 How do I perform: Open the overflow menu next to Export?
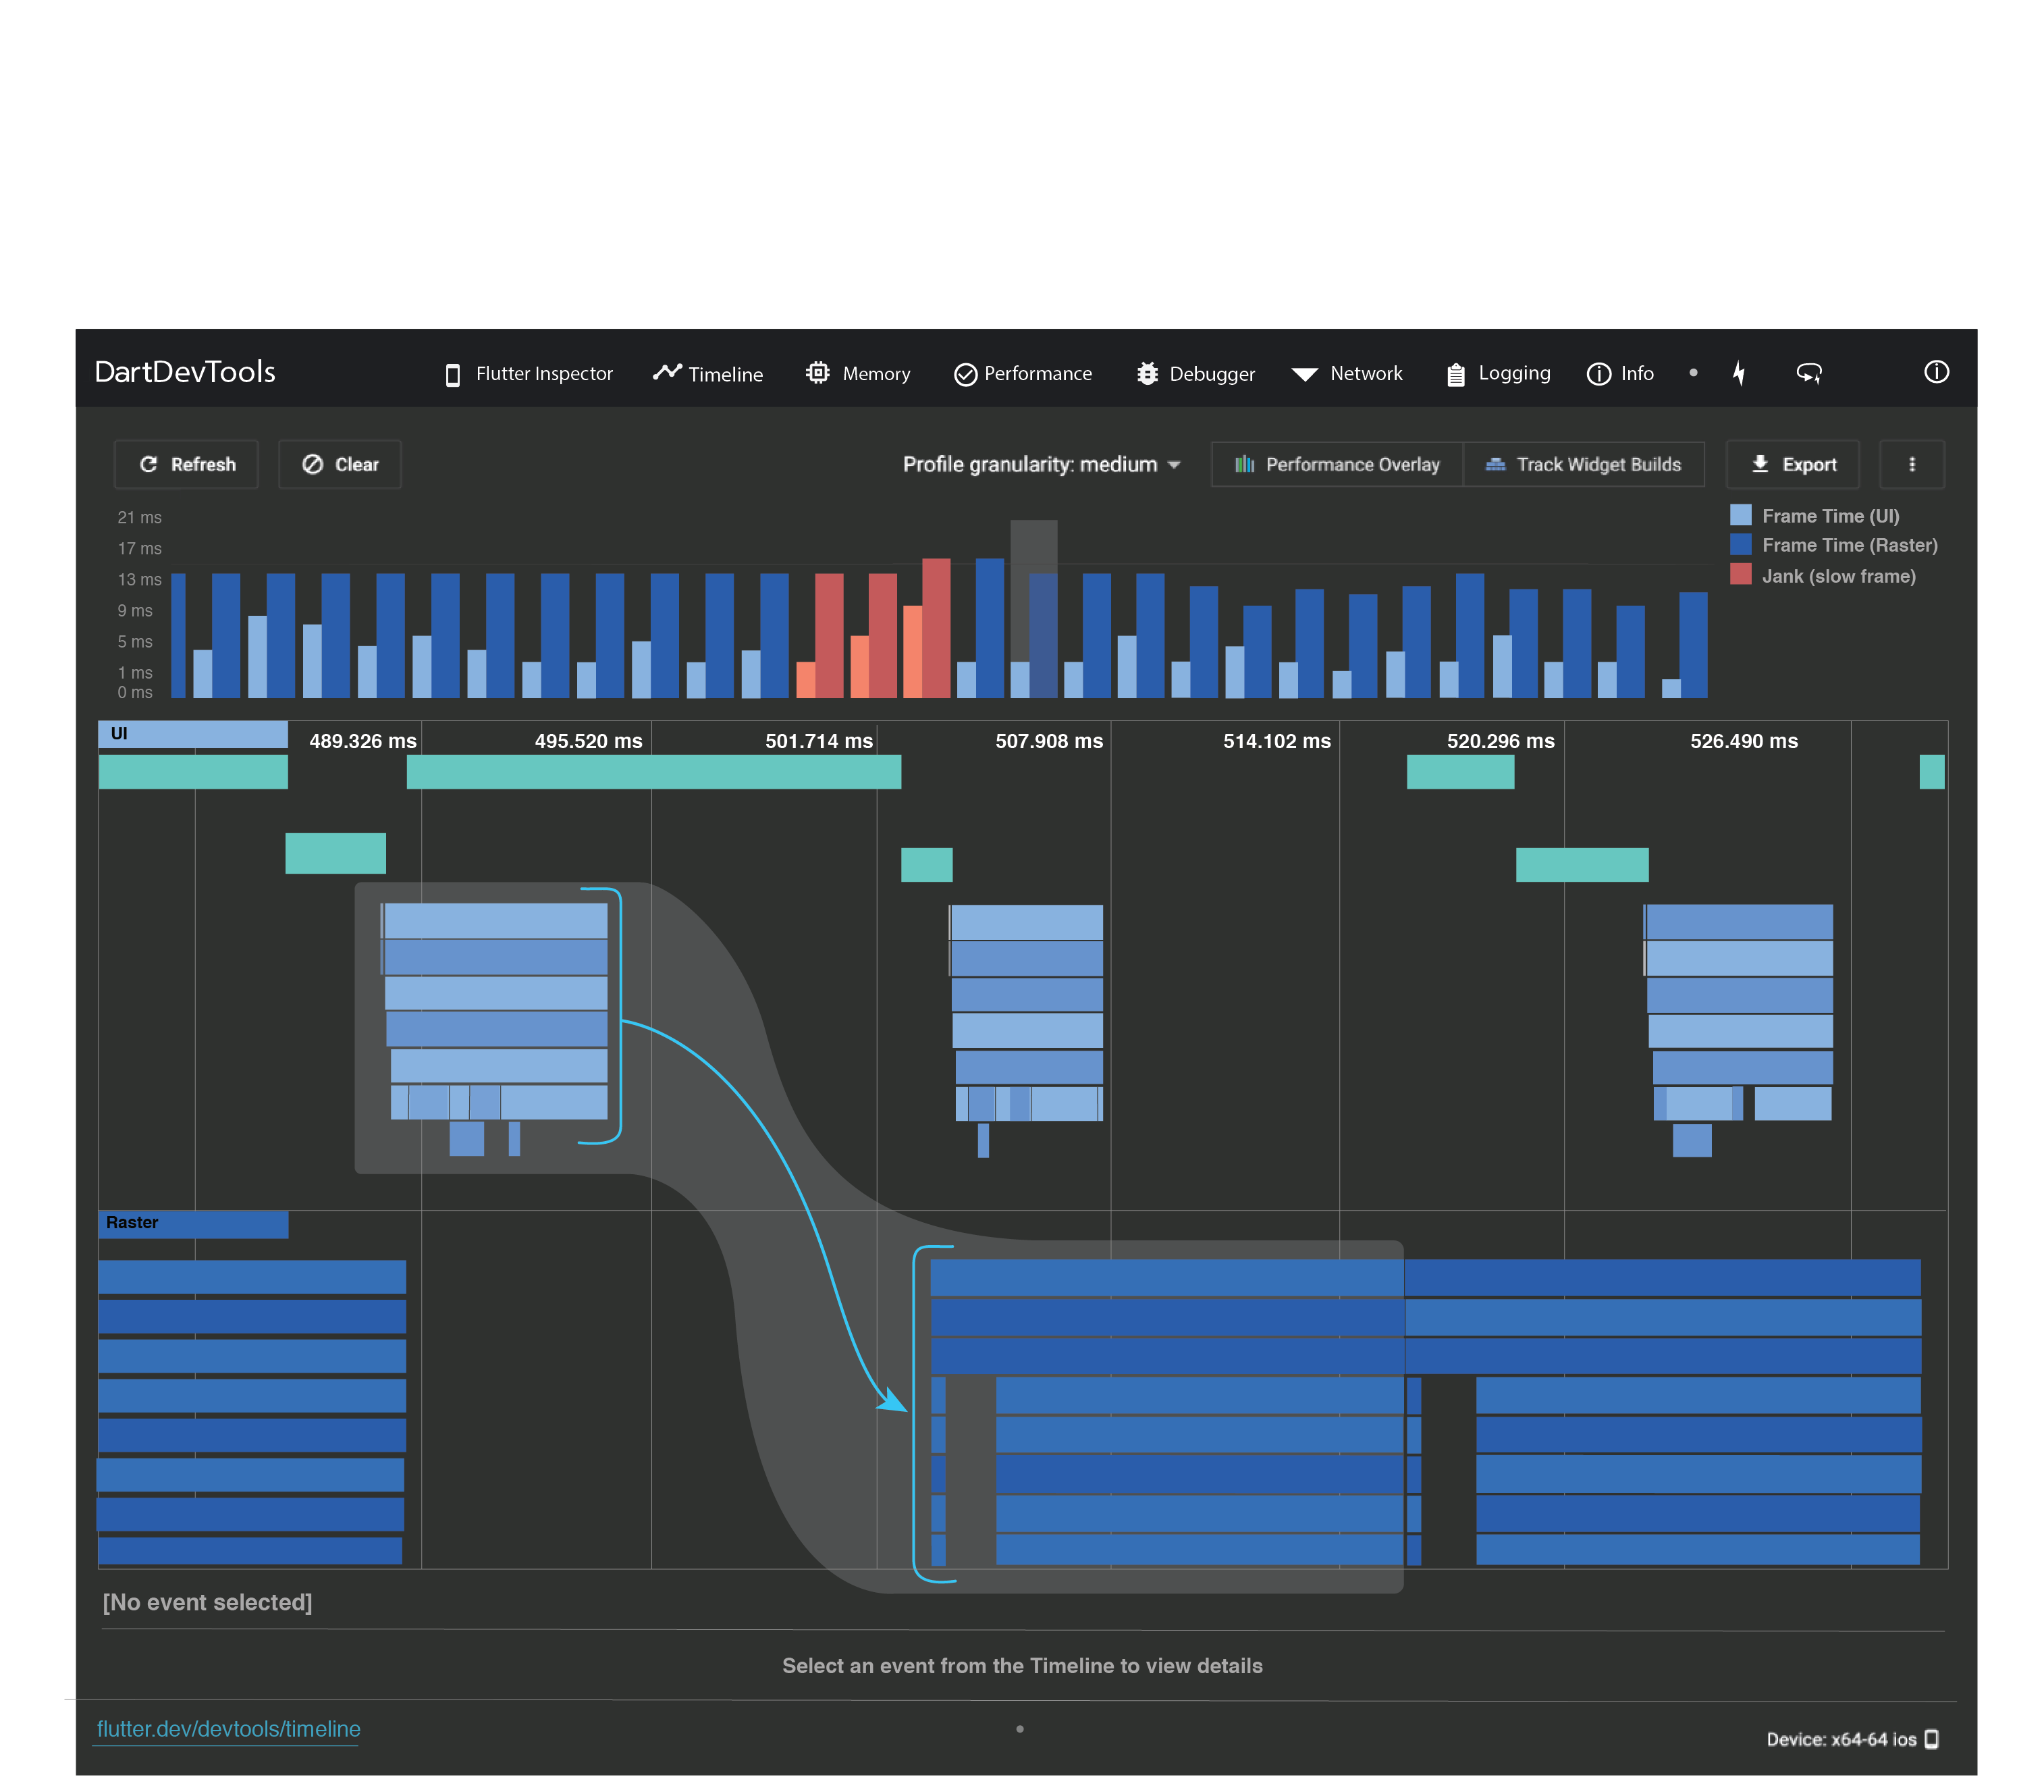(1910, 464)
